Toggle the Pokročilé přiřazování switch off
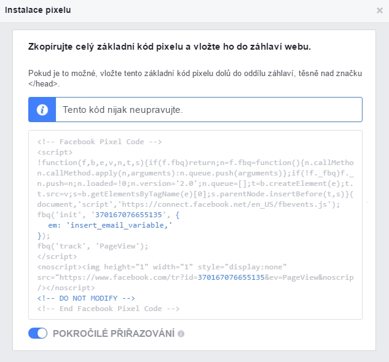This screenshot has height=362, width=389. click(37, 333)
